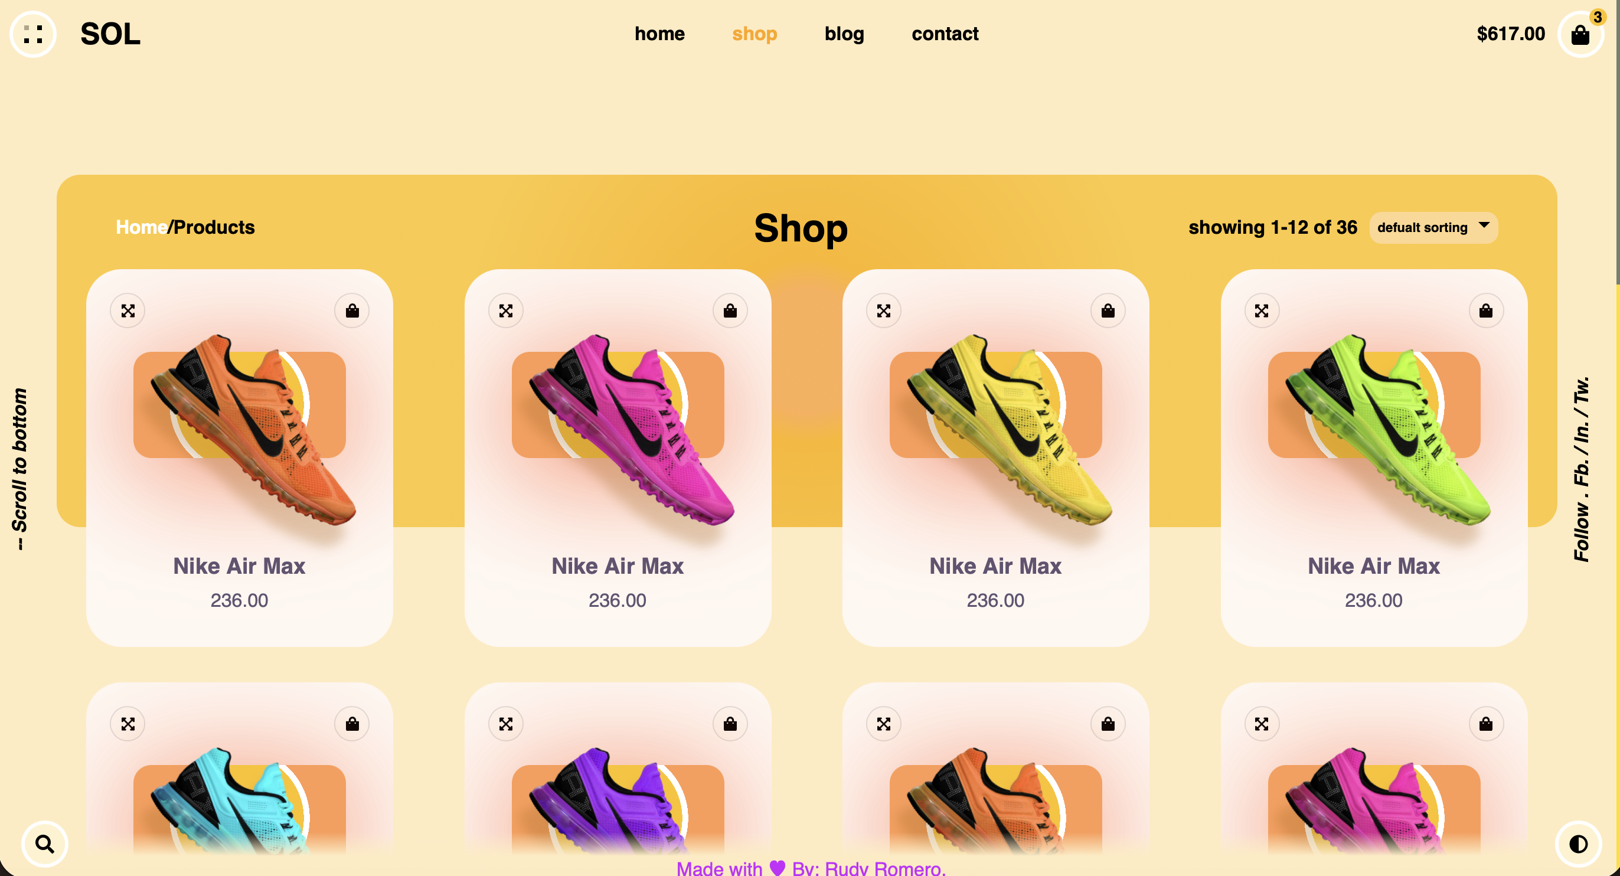
Task: Toggle the dark mode contrast icon
Action: 1578,844
